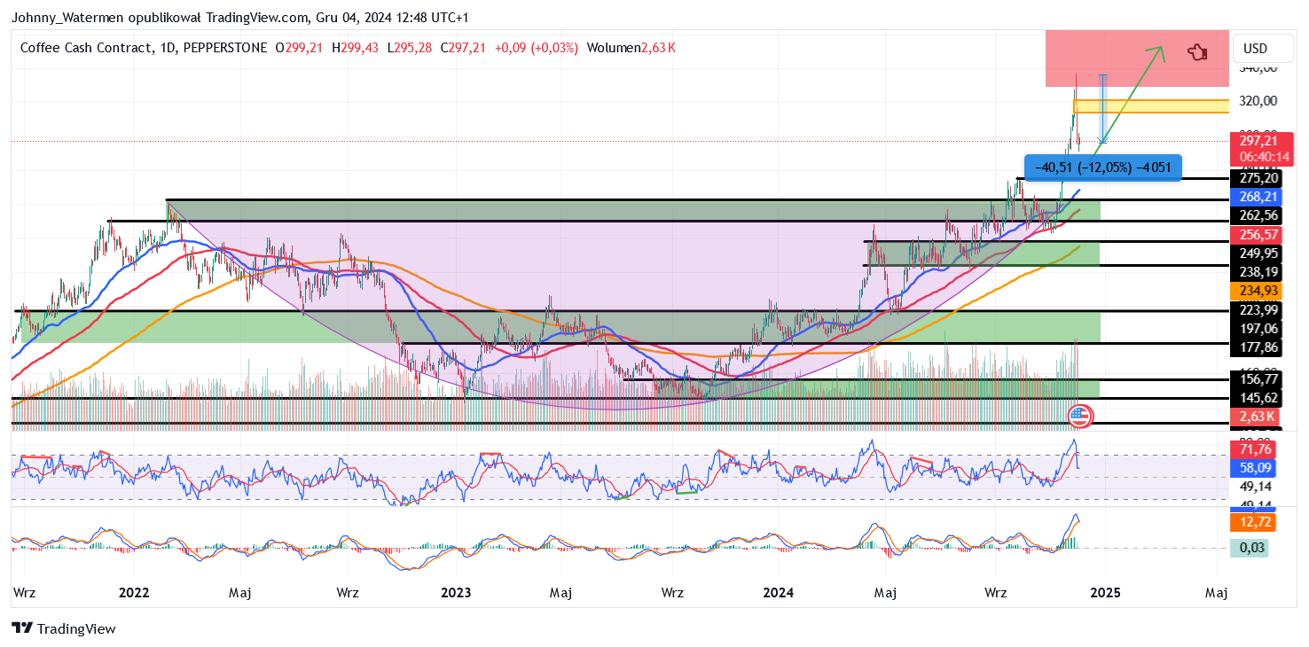Click the open value O299,21
Image resolution: width=1309 pixels, height=647 pixels.
299,48
